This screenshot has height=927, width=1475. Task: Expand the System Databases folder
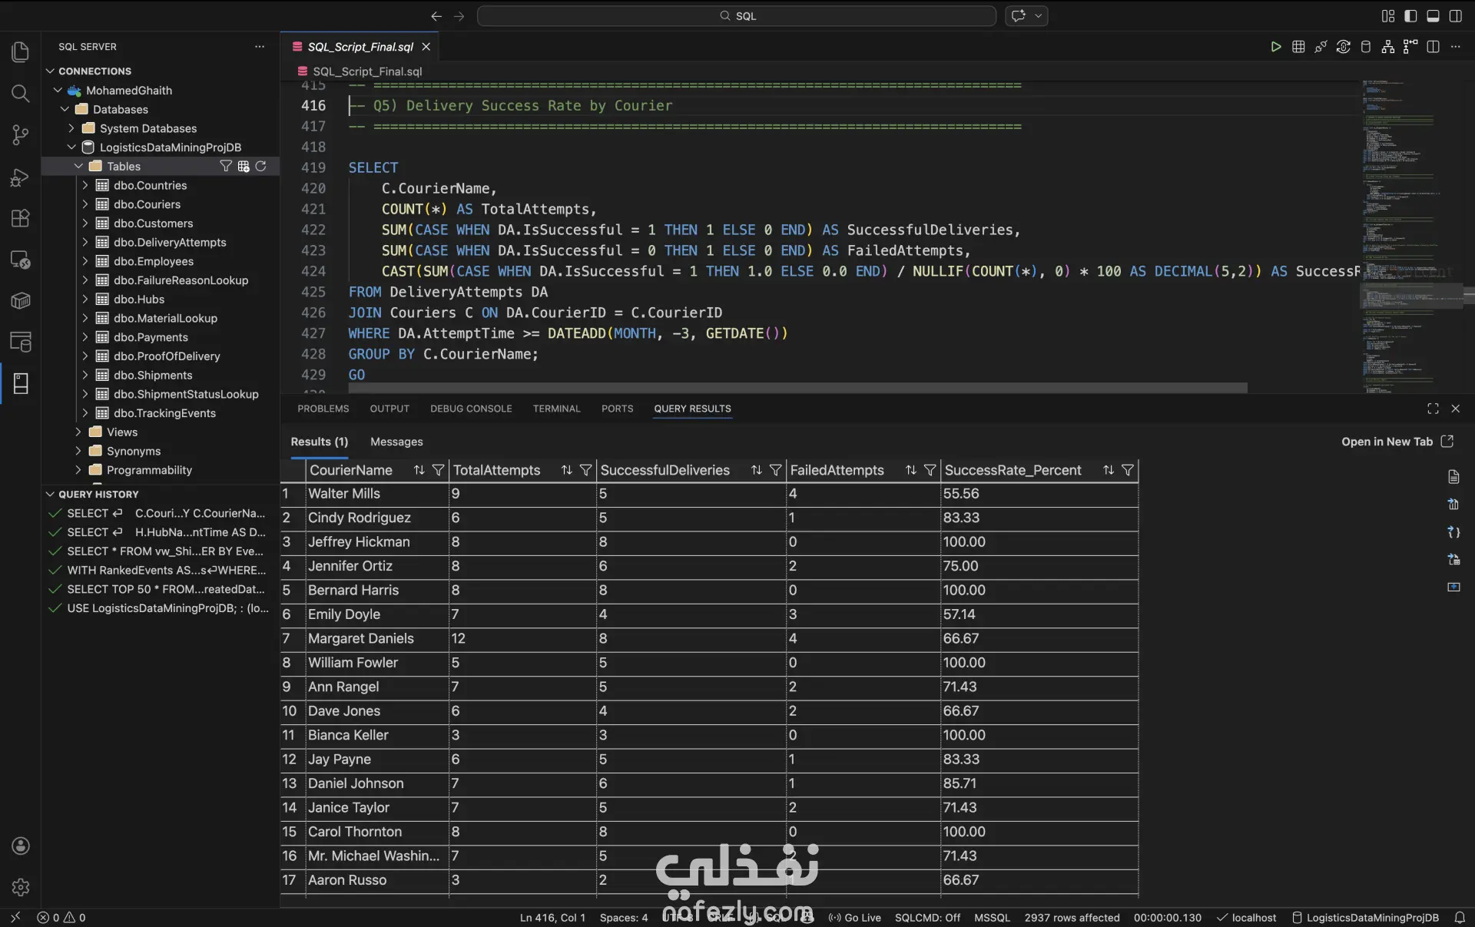pyautogui.click(x=71, y=128)
